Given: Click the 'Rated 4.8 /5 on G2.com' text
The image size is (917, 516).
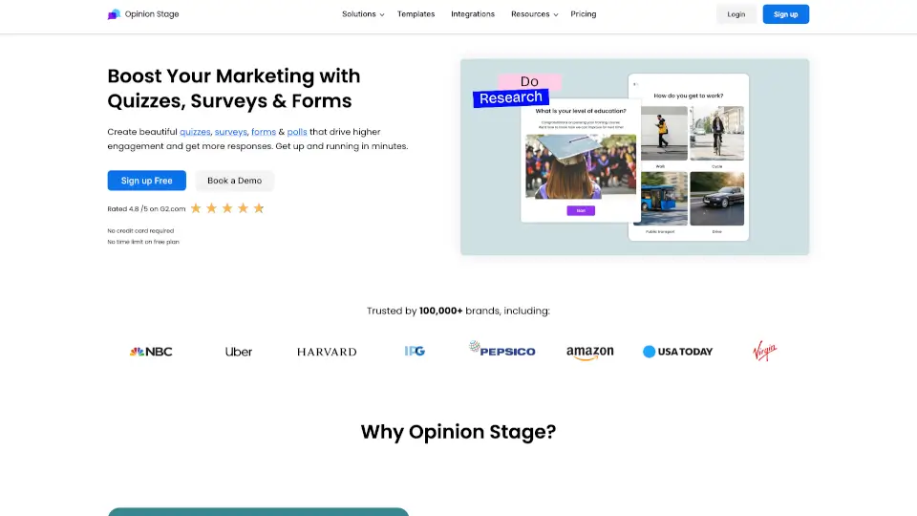Looking at the screenshot, I should coord(146,209).
